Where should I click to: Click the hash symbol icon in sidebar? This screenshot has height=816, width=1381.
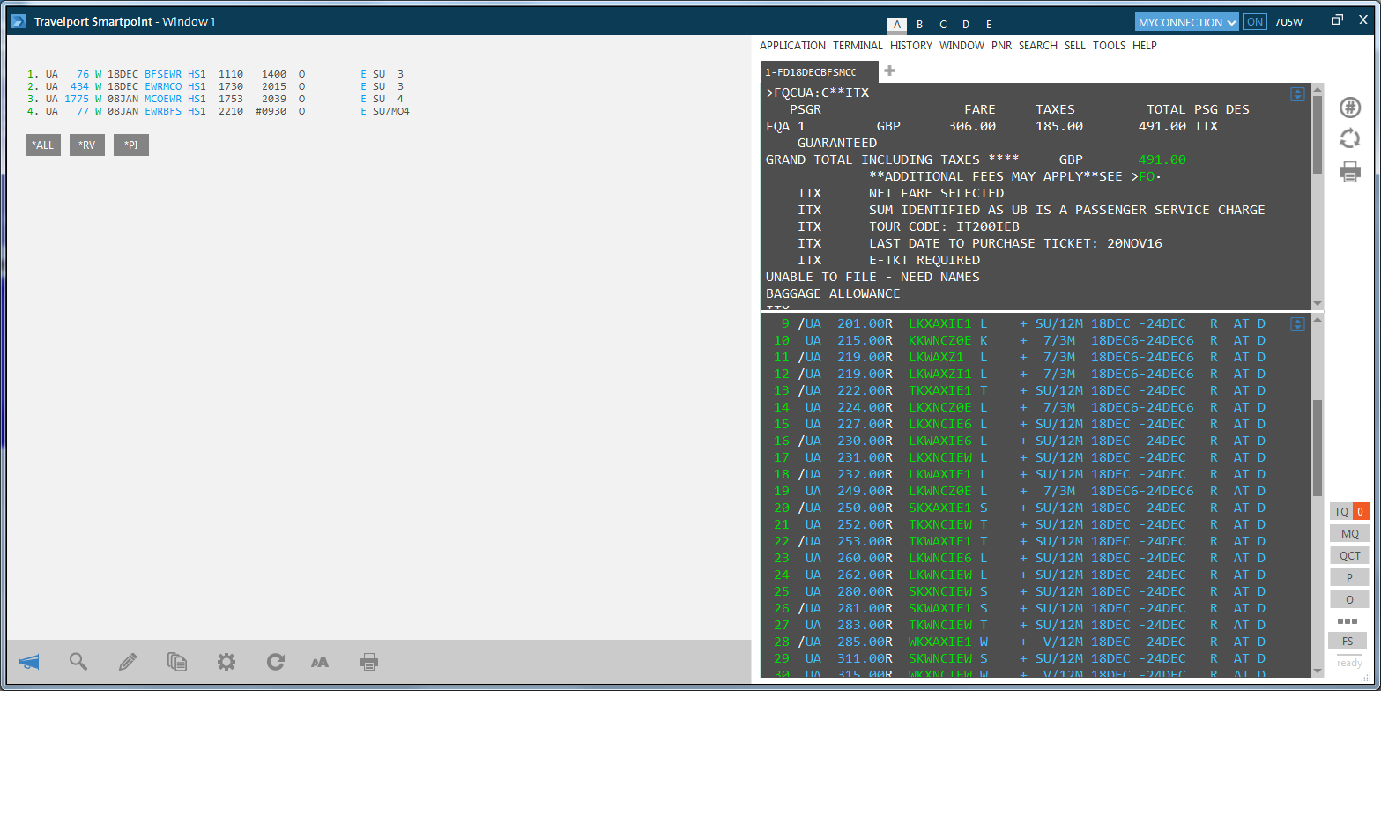coord(1350,108)
